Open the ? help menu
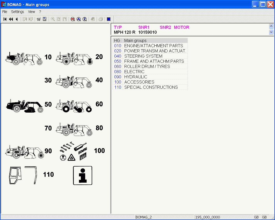Viewport: 275px width, 220px height. pos(40,12)
